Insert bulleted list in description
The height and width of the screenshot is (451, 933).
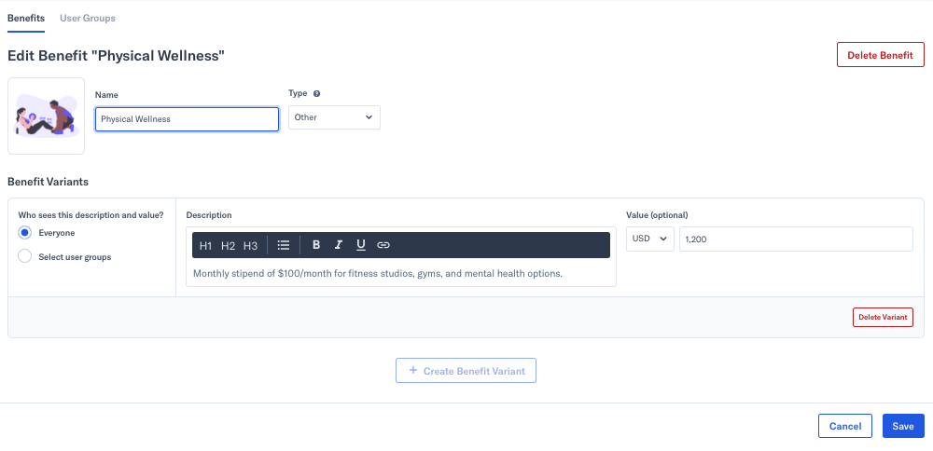(284, 245)
